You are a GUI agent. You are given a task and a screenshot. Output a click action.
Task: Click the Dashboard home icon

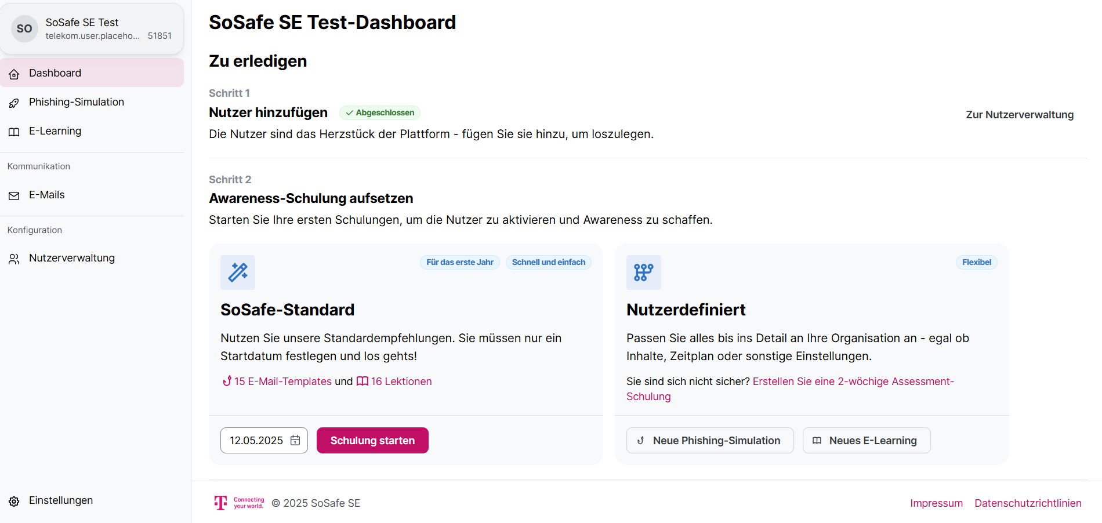point(14,74)
